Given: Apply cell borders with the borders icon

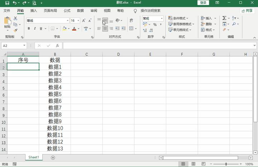Looking at the screenshot, I should click(52, 28).
